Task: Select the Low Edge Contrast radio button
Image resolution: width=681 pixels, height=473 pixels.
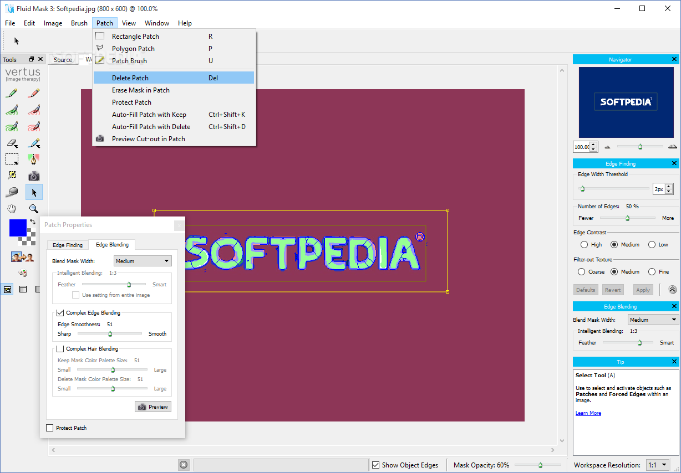Action: click(x=652, y=244)
